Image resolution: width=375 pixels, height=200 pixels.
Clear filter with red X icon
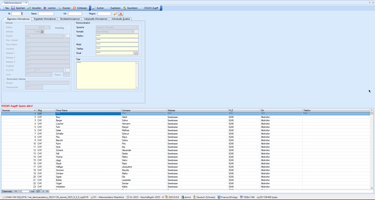click(x=121, y=14)
